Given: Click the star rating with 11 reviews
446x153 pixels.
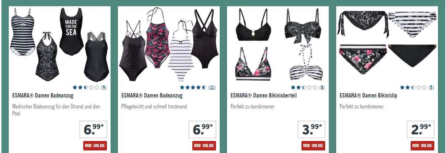Looking at the screenshot, I should click(198, 87).
